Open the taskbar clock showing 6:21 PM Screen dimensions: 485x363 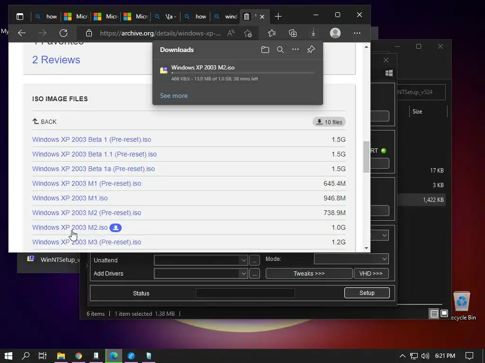tap(445, 356)
